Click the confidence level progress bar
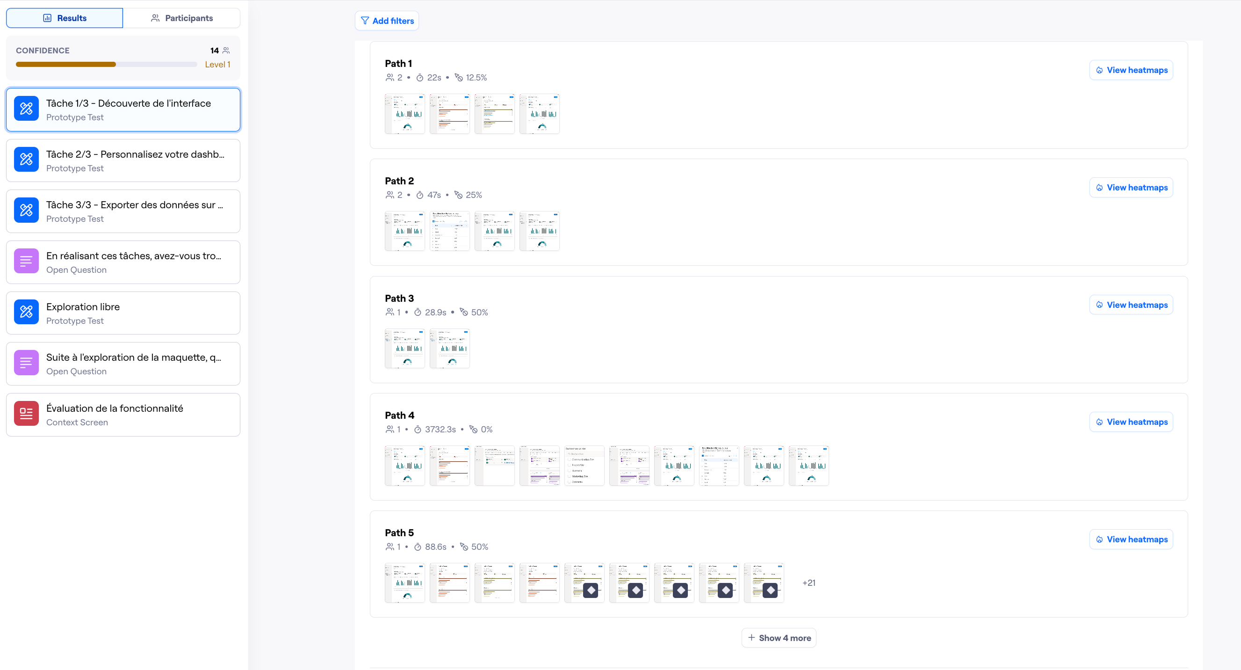The image size is (1241, 670). pos(106,65)
